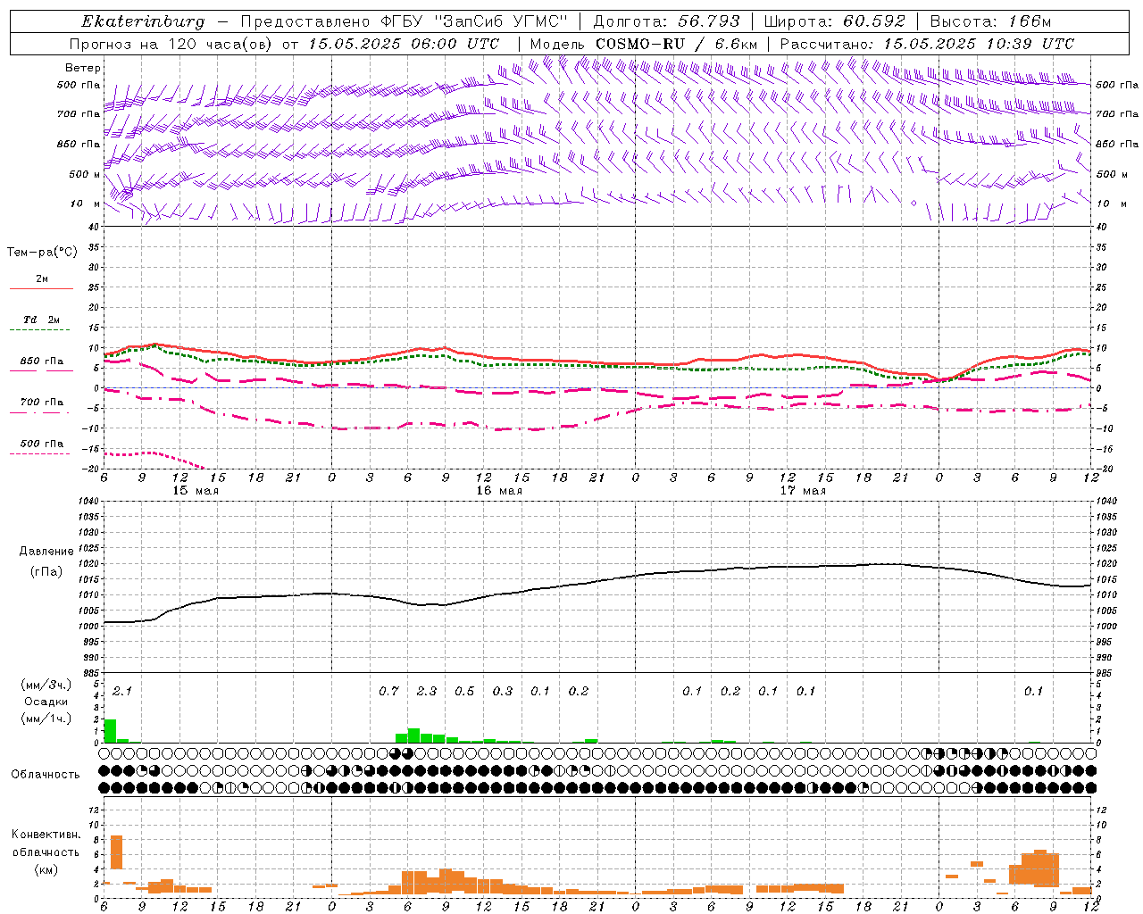Click the '16 мая' date label
This screenshot has width=1143, height=914.
coord(499,491)
